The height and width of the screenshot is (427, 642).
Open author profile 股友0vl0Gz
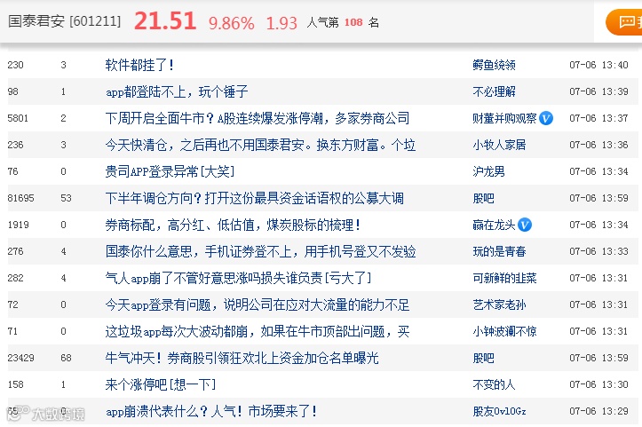tap(499, 411)
